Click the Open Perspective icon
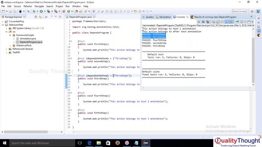 (x=252, y=11)
